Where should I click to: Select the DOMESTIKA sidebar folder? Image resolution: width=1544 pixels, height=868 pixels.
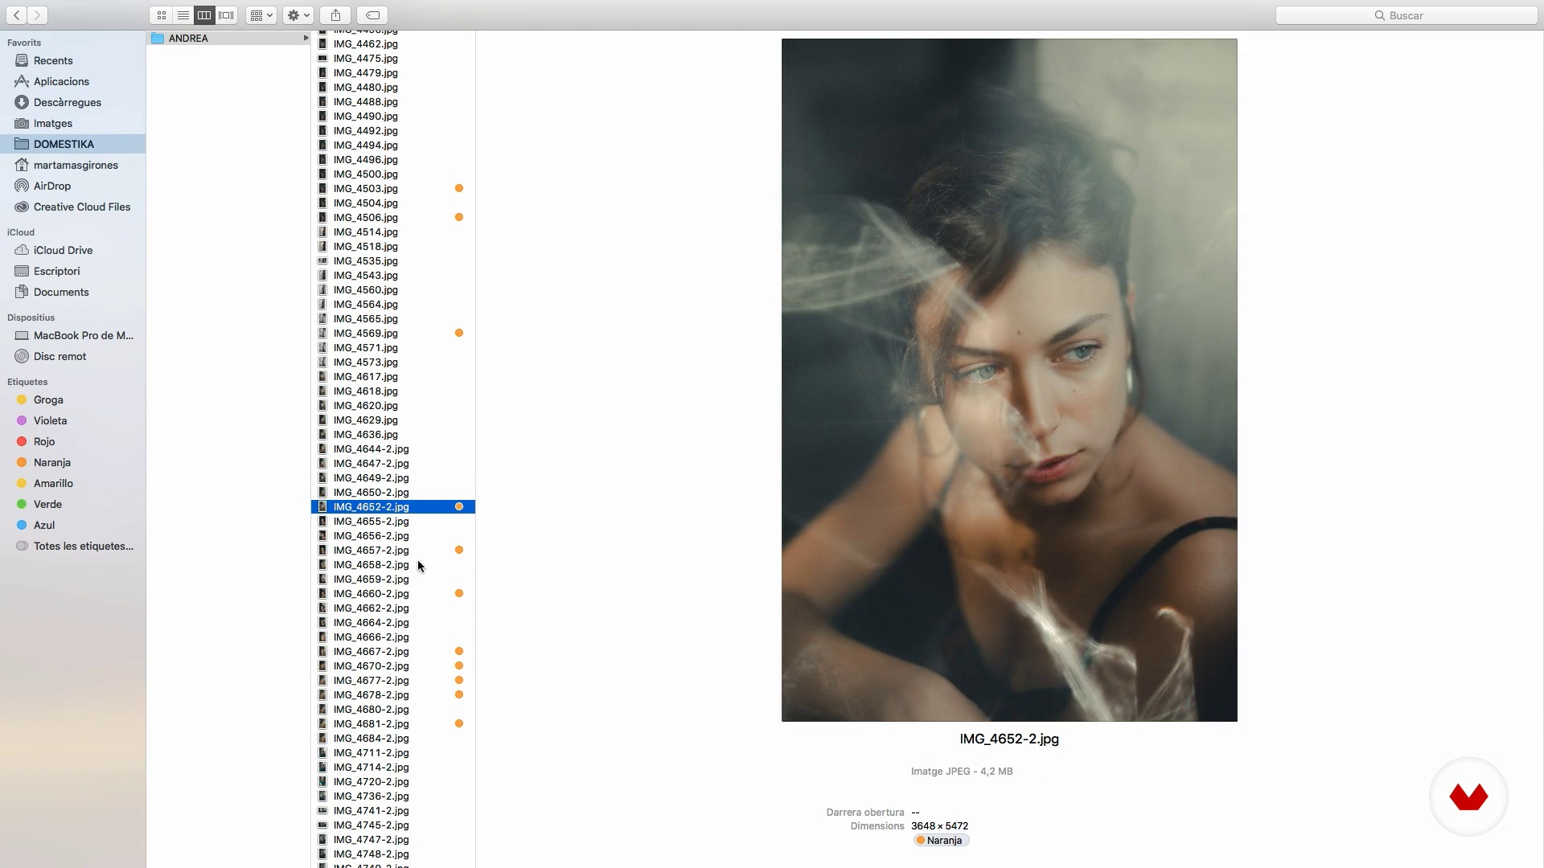point(72,144)
